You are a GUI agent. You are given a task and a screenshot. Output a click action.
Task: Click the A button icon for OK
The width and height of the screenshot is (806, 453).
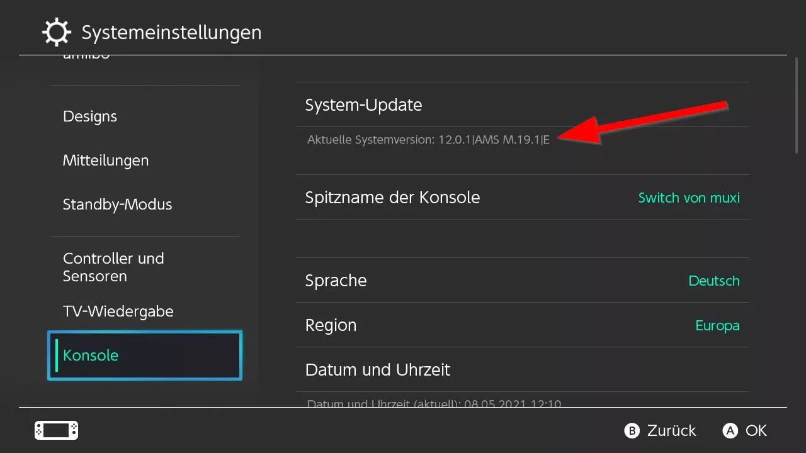pyautogui.click(x=730, y=430)
